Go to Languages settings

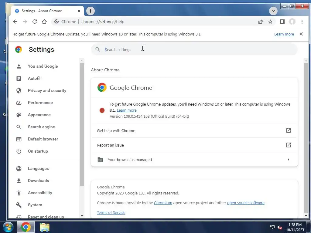pos(38,168)
